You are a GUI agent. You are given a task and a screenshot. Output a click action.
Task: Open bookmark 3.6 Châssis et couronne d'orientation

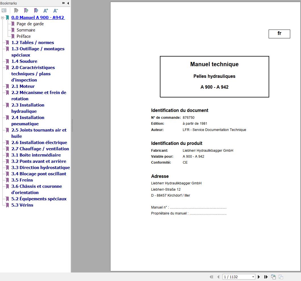coord(37,190)
